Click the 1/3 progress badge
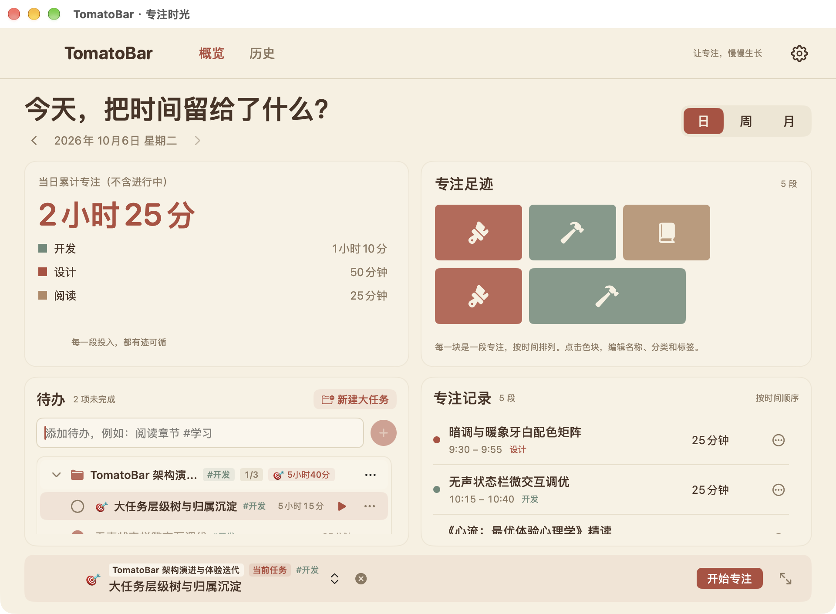The image size is (836, 614). coord(251,475)
